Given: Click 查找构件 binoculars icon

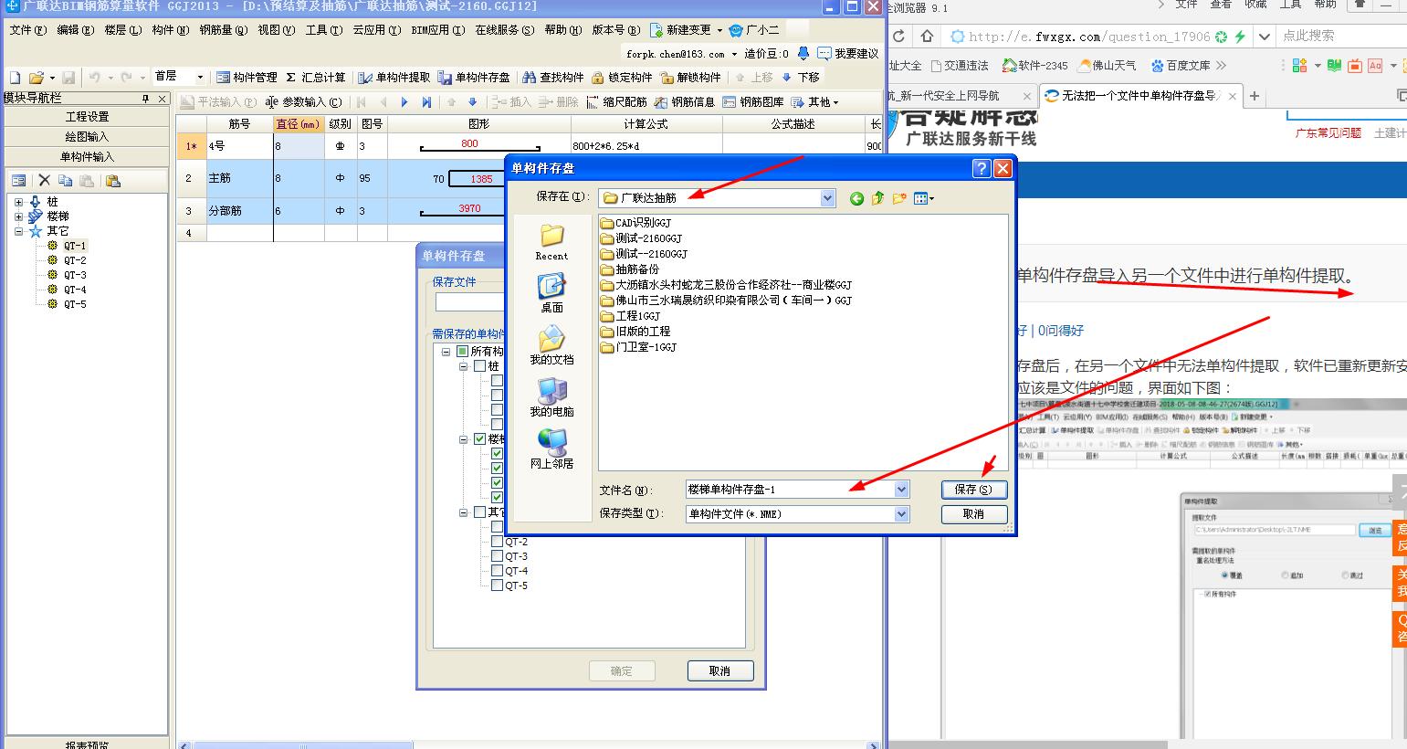Looking at the screenshot, I should [x=529, y=78].
